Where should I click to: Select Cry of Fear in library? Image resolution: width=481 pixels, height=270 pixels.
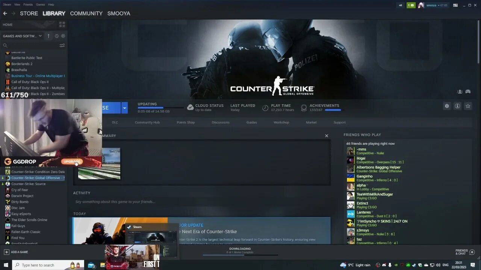[x=20, y=190]
